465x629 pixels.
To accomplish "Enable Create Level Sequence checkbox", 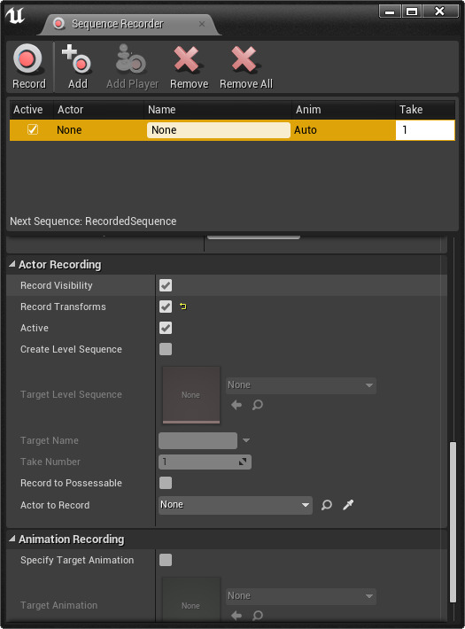I will point(166,349).
